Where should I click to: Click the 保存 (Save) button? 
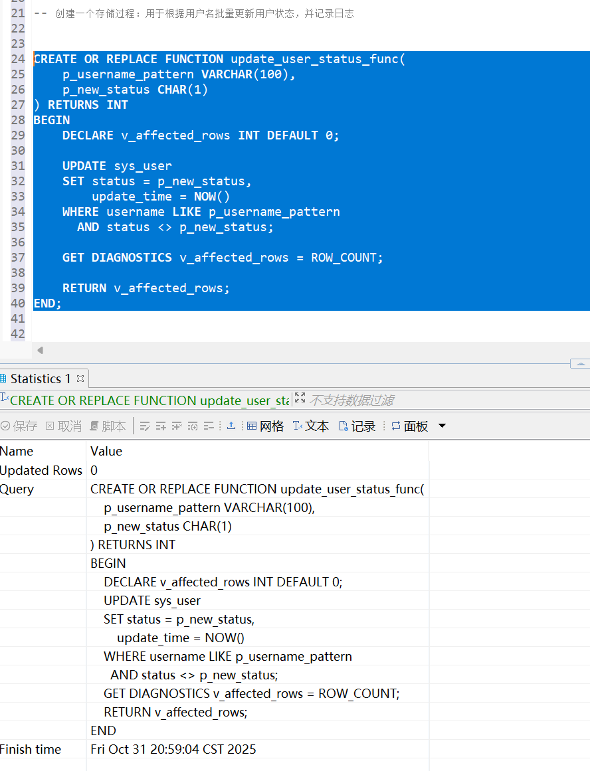19,426
